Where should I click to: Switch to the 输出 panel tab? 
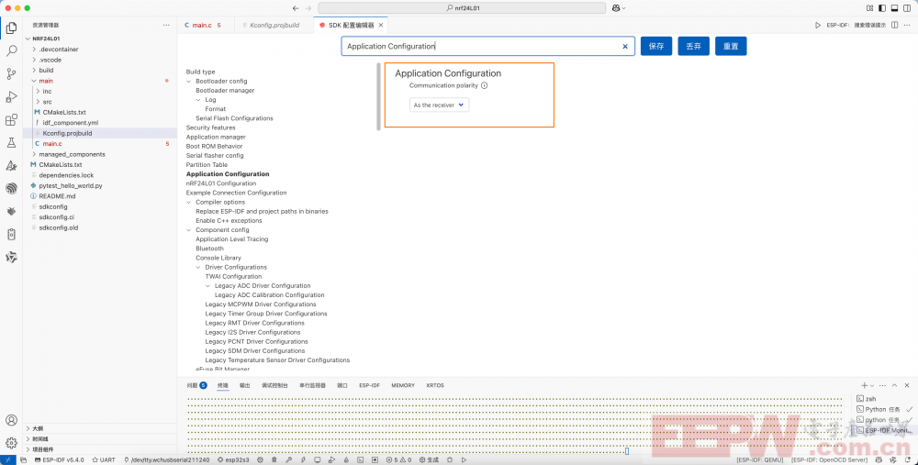245,385
